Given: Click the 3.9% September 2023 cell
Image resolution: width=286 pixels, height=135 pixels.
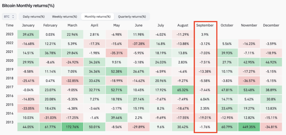Looking at the screenshot, I should (x=205, y=34).
